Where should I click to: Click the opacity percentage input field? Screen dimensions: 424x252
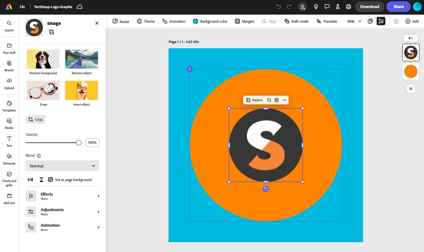coord(92,143)
